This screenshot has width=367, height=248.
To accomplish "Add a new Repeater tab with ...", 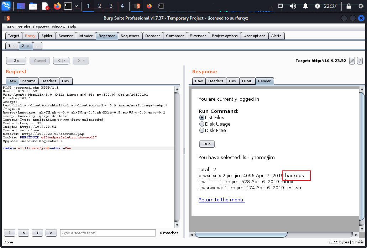I will [37, 46].
